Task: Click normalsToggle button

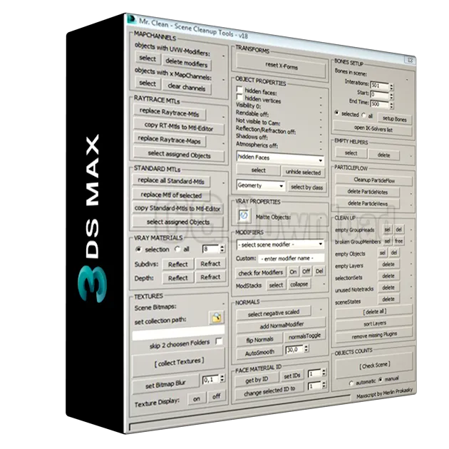Action: pos(304,336)
